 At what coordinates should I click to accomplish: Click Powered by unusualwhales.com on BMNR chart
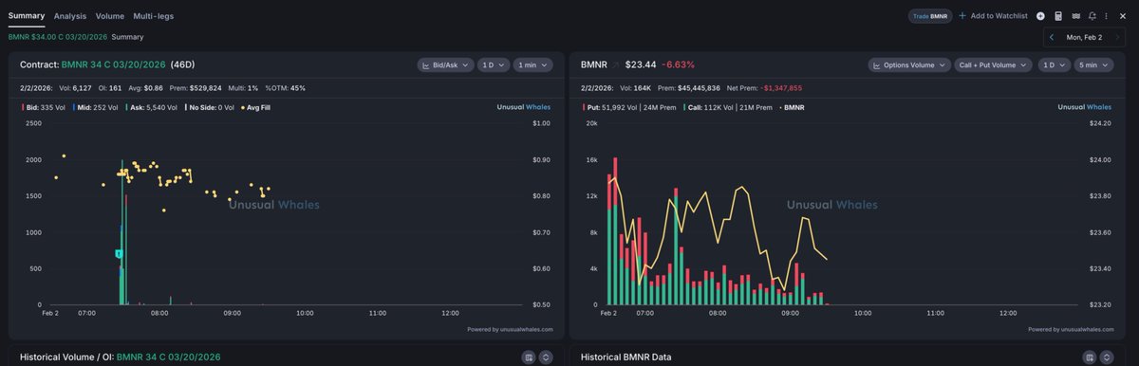click(x=1071, y=330)
